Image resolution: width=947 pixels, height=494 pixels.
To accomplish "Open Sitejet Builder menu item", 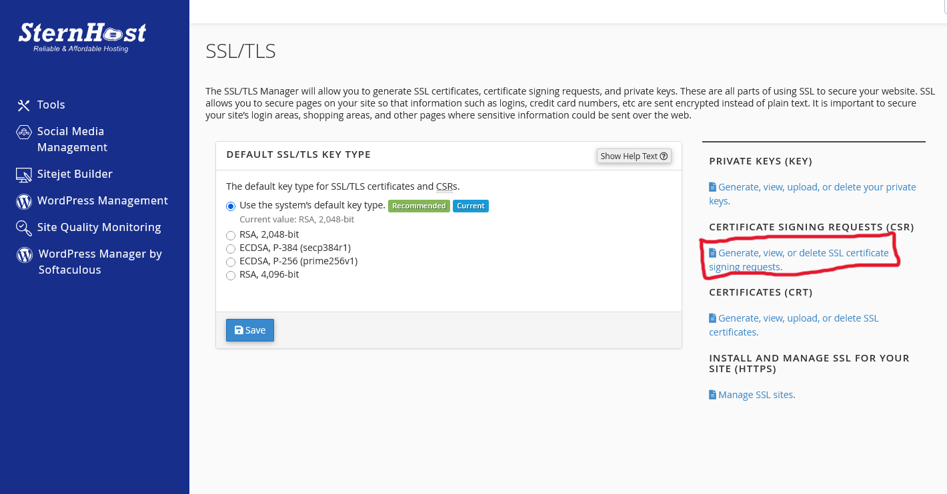I will tap(75, 174).
